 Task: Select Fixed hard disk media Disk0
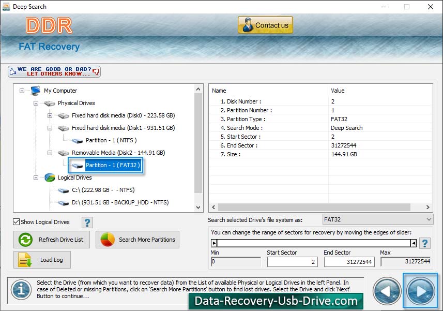click(123, 115)
